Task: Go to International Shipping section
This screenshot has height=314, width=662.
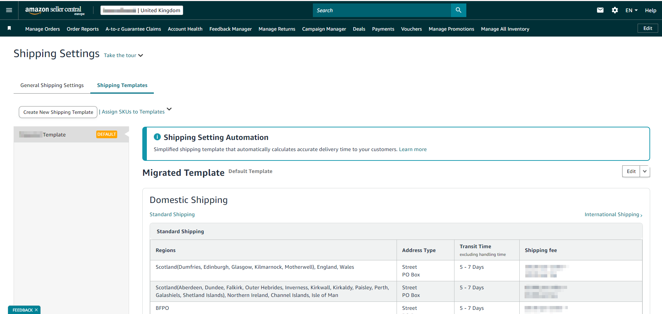Action: click(613, 214)
